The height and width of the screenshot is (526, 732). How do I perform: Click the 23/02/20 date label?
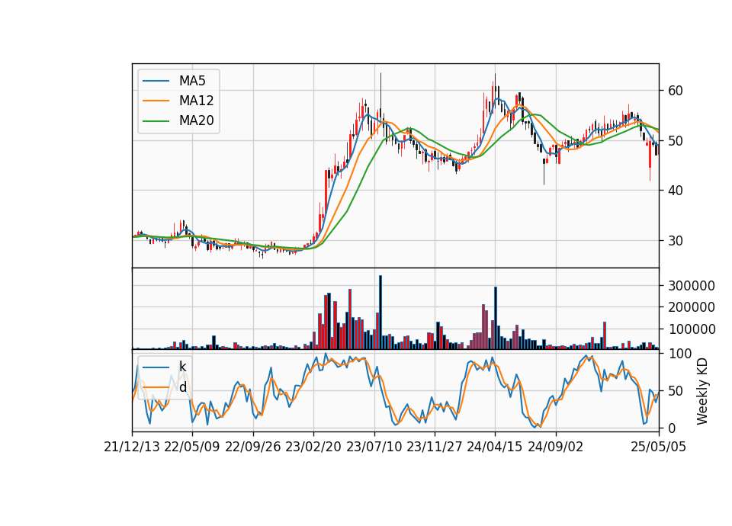pyautogui.click(x=313, y=447)
